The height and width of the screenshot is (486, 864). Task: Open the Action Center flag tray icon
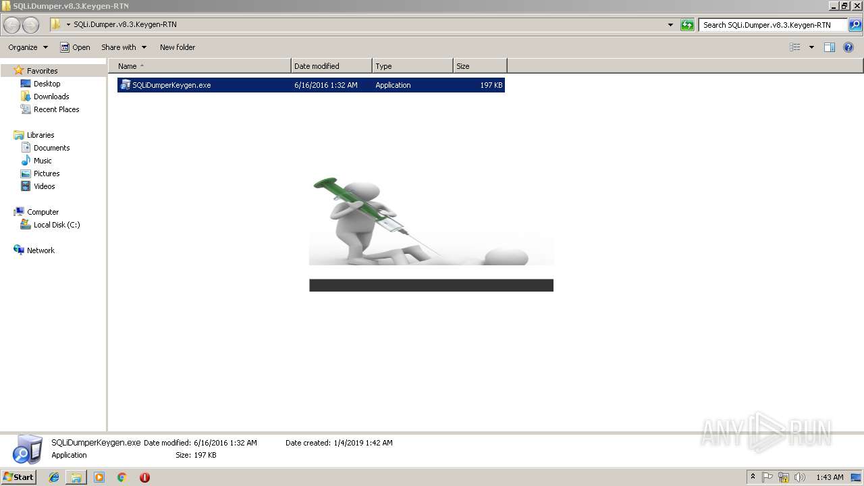pos(768,477)
